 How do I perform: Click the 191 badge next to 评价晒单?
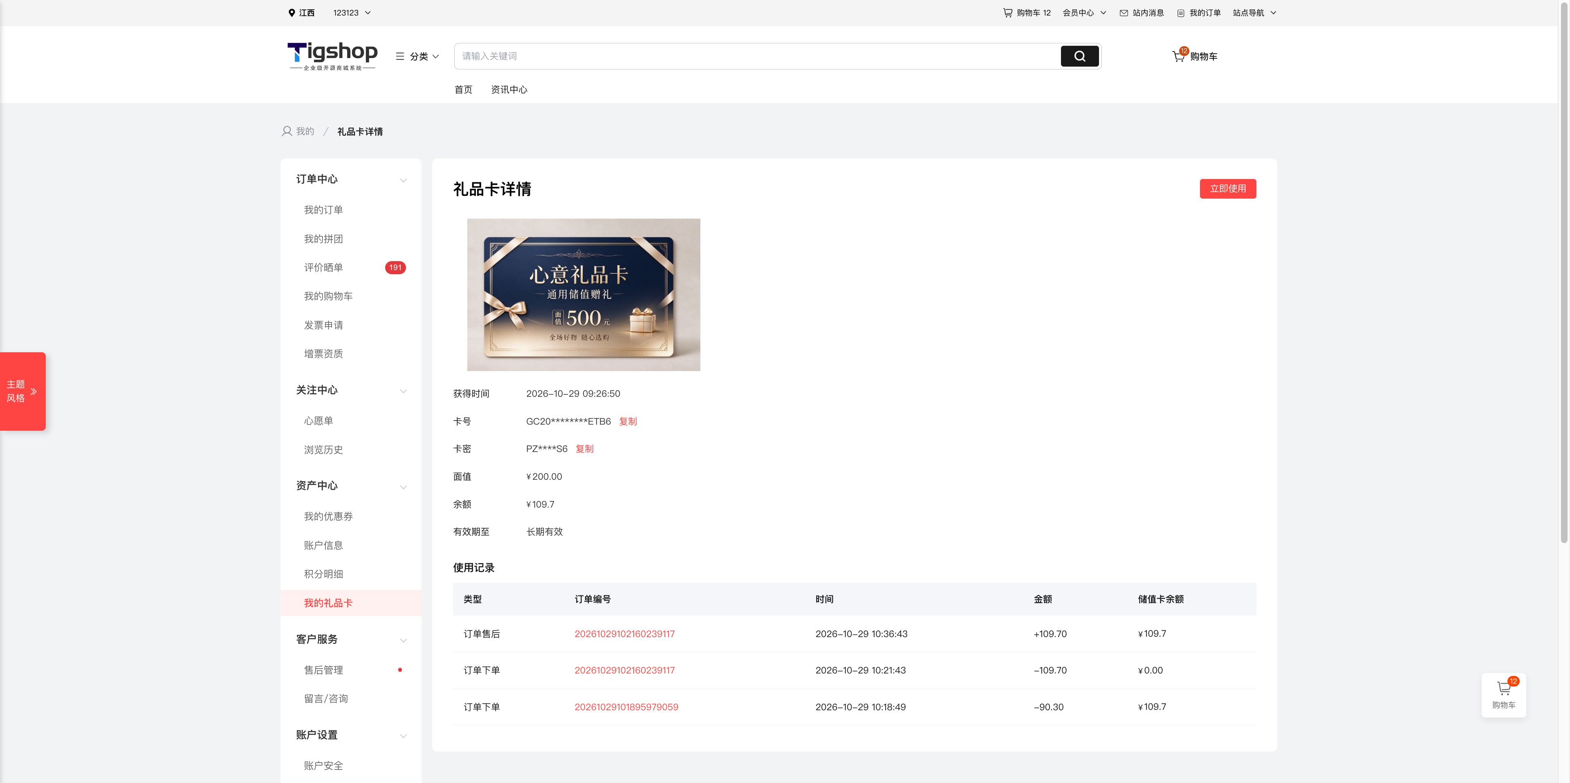395,268
